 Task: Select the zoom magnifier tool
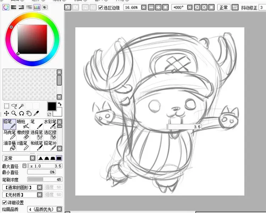tap(14, 113)
